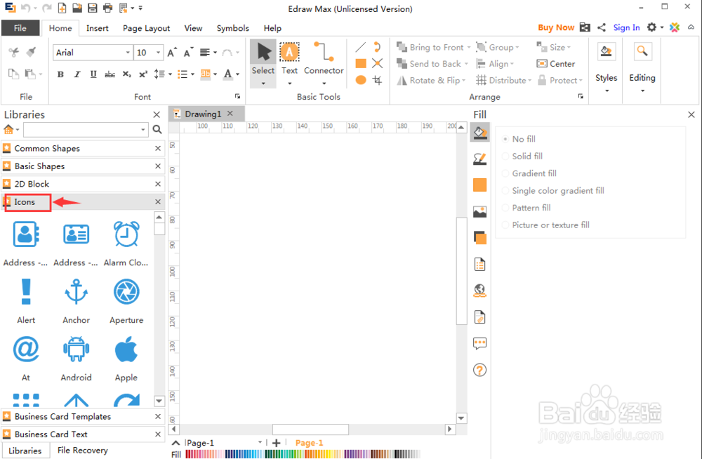
Task: Add a new page with plus button
Action: point(276,443)
